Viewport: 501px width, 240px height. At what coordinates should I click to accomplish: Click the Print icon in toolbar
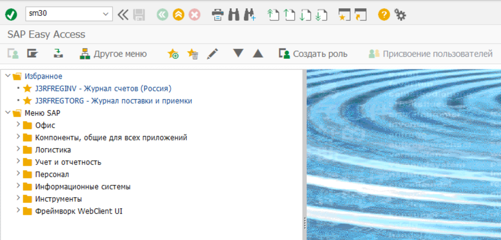[217, 15]
